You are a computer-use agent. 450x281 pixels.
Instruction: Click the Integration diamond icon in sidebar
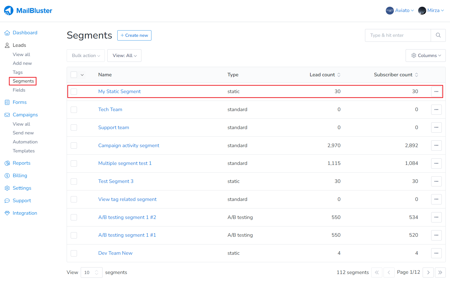pyautogui.click(x=7, y=213)
